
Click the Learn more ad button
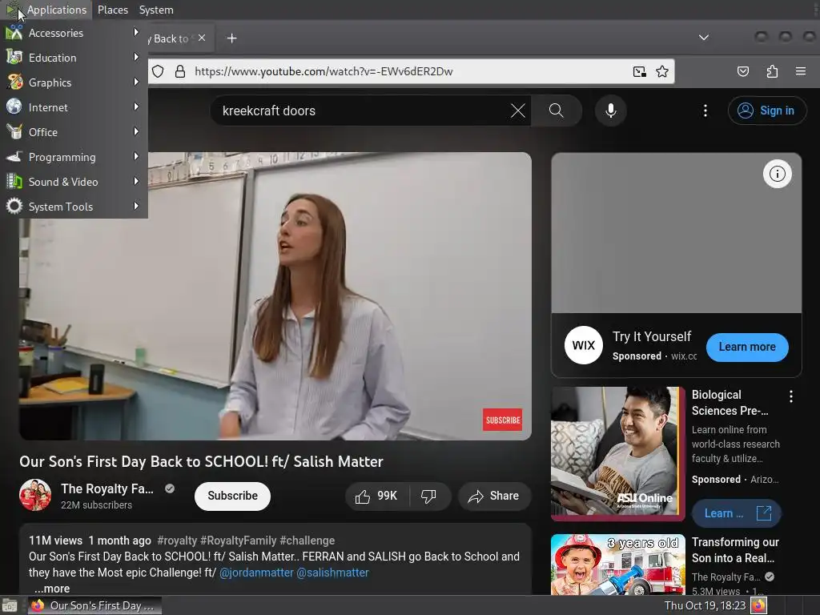coord(747,347)
